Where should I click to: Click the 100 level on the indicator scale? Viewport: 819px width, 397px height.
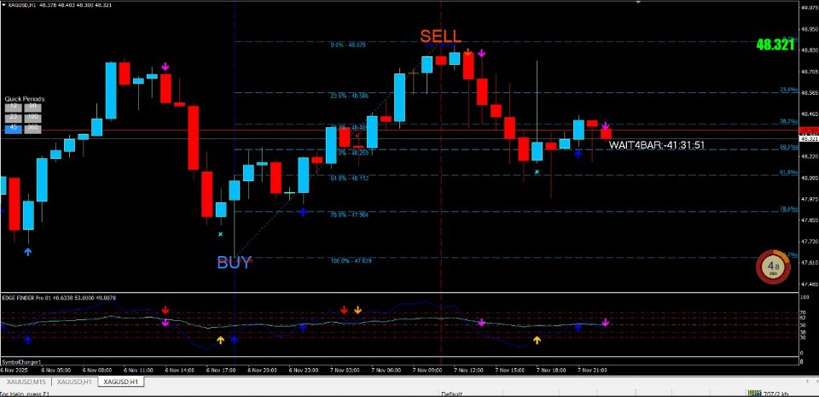[804, 297]
